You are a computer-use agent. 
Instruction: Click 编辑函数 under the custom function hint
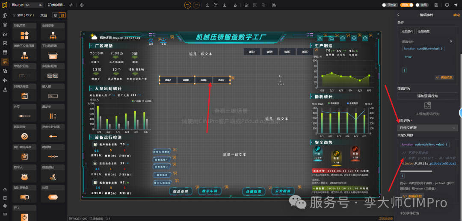click(x=412, y=196)
